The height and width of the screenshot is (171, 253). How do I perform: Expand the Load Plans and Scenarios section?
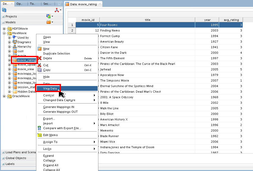[3, 152]
